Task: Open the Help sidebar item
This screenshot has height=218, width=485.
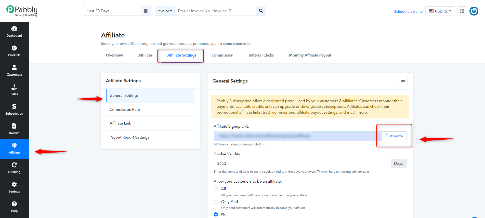Action: [14, 207]
